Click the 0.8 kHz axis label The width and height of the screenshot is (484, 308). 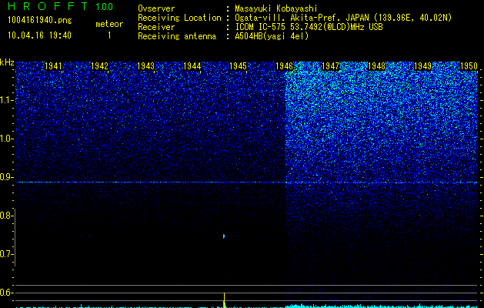(x=6, y=216)
